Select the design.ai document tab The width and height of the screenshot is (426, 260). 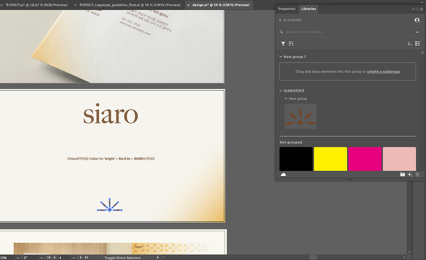tap(221, 5)
